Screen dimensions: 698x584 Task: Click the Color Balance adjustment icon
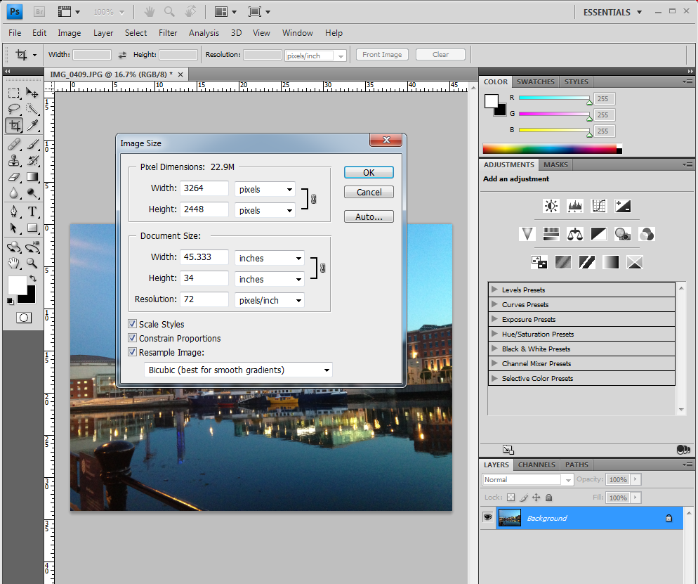point(575,234)
